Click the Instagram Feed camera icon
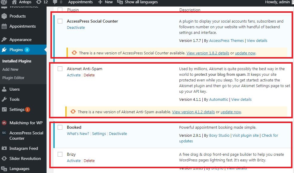The height and width of the screenshot is (173, 294). (4, 148)
